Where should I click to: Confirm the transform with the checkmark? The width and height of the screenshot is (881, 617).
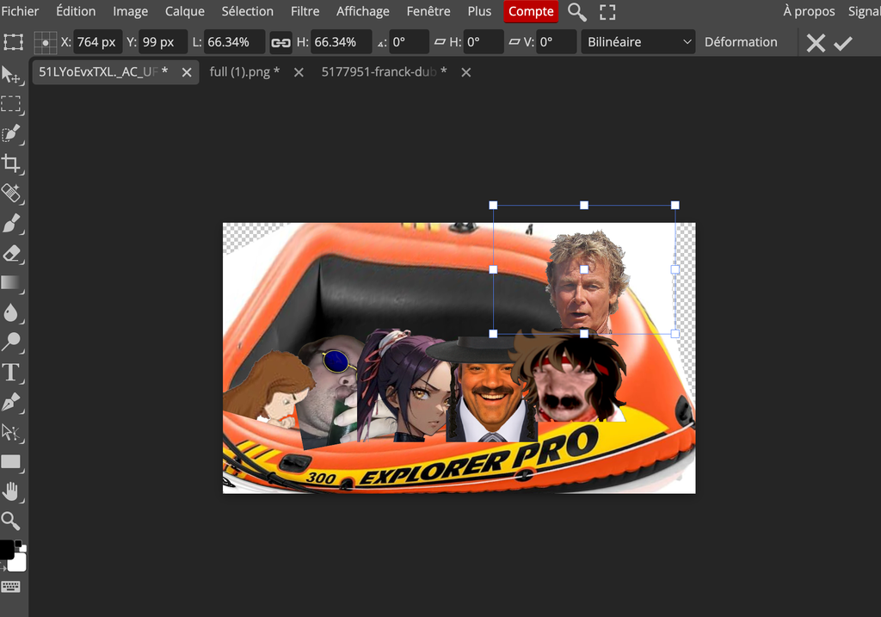pyautogui.click(x=842, y=43)
